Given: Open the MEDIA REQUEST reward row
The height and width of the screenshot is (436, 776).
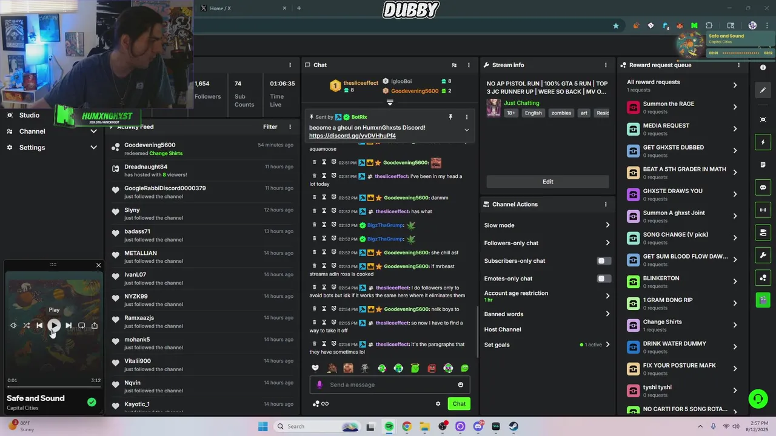Looking at the screenshot, I should tap(683, 129).
